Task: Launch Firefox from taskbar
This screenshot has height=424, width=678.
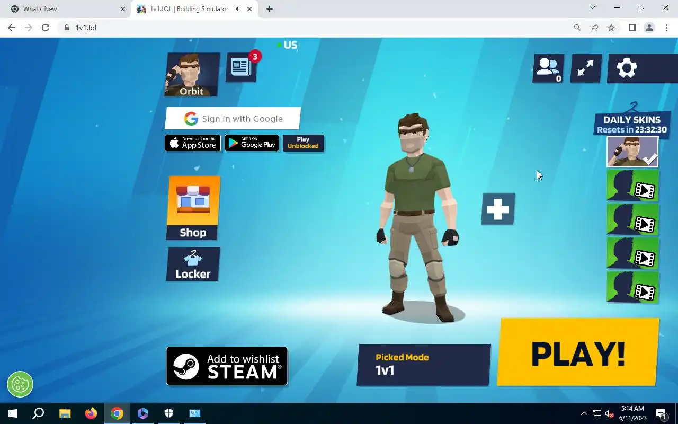Action: coord(91,413)
